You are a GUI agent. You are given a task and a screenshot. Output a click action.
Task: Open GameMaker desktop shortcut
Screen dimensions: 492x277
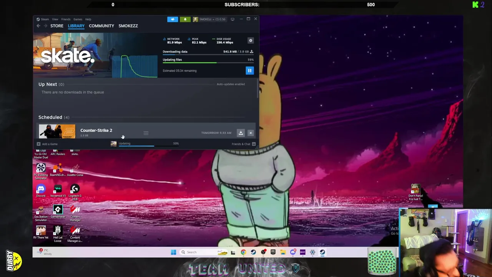[x=58, y=212]
